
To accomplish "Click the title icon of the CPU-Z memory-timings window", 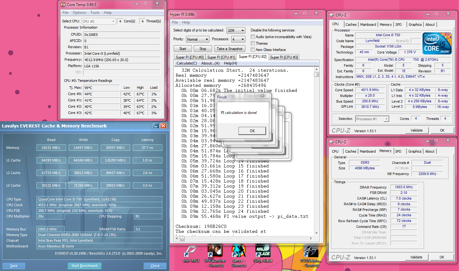I will point(331,142).
